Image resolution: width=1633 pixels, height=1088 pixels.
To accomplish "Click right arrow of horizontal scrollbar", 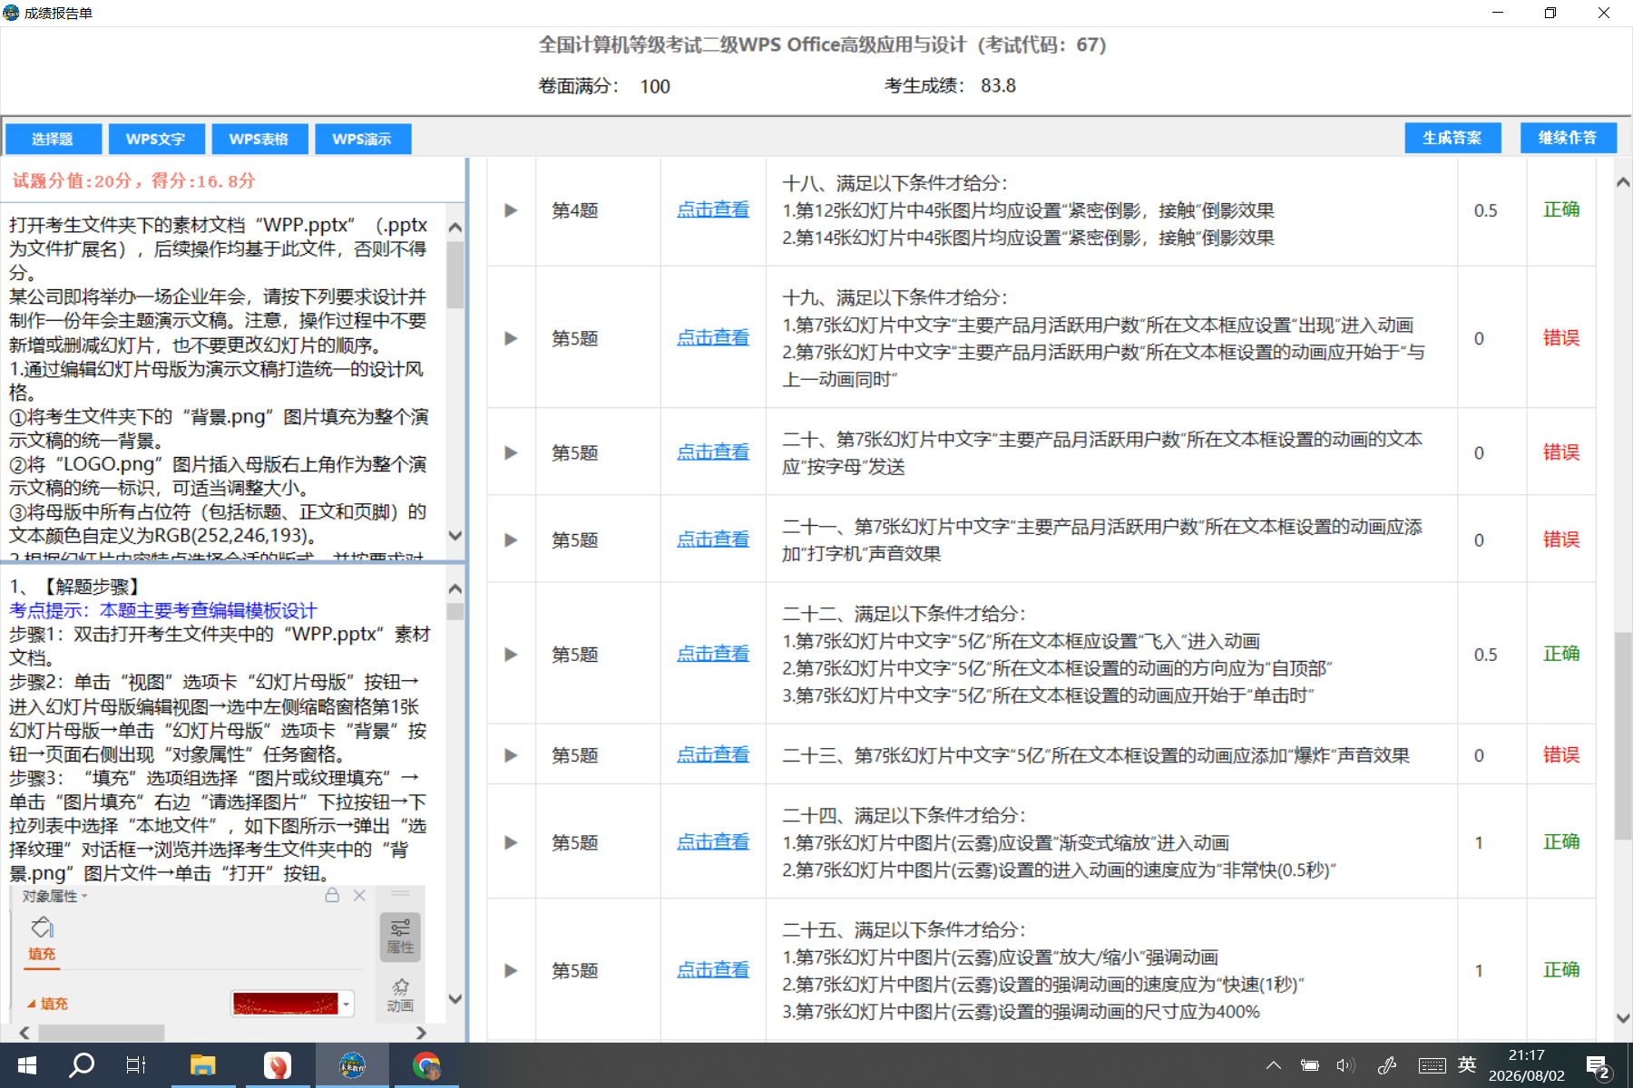I will [420, 1033].
